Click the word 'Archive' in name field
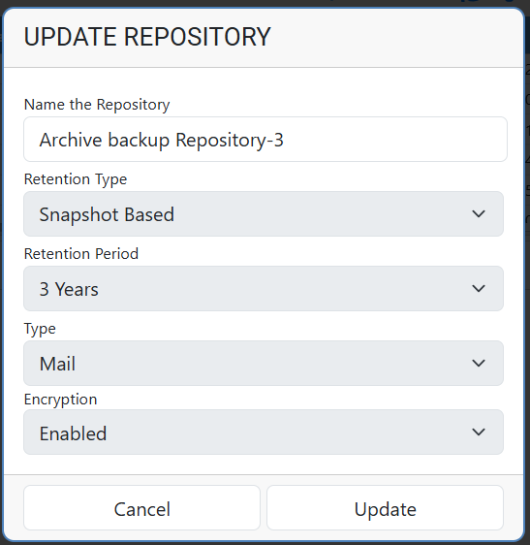530x545 pixels. click(x=71, y=140)
